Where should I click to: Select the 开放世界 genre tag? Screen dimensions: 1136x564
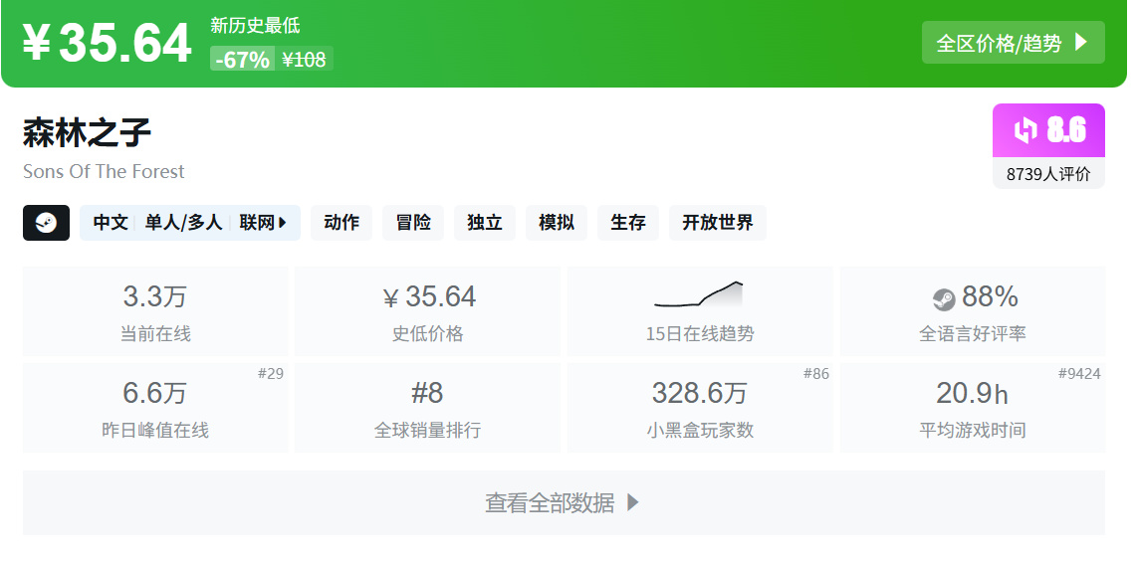717,223
